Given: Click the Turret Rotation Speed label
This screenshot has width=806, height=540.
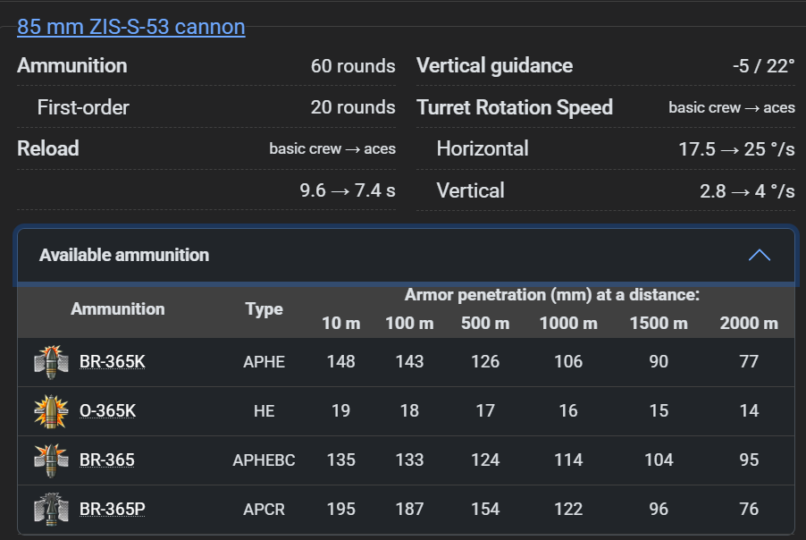Looking at the screenshot, I should point(515,108).
